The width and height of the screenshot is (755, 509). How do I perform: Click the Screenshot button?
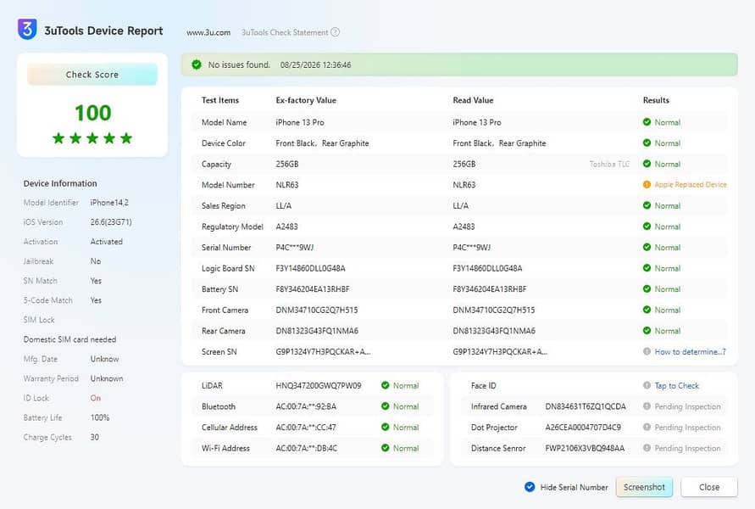(644, 487)
